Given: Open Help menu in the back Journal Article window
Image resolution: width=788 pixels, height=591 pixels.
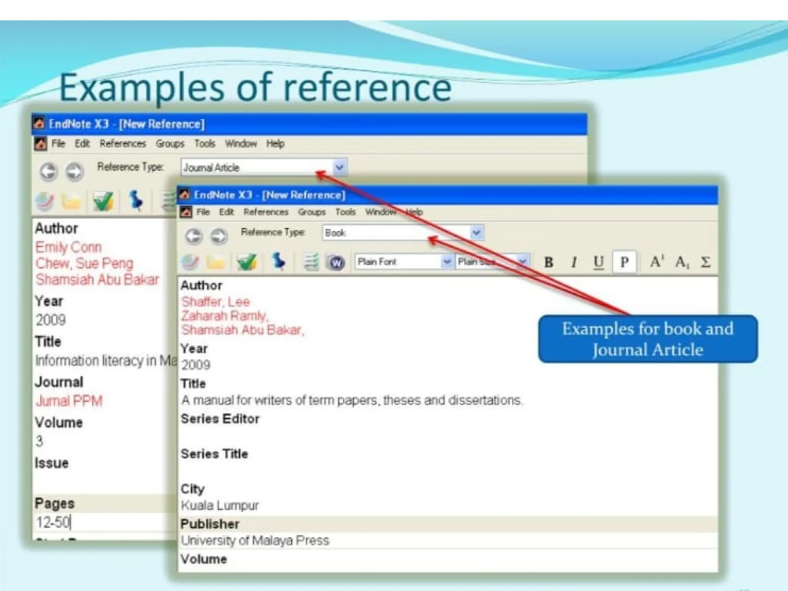Looking at the screenshot, I should pyautogui.click(x=275, y=144).
